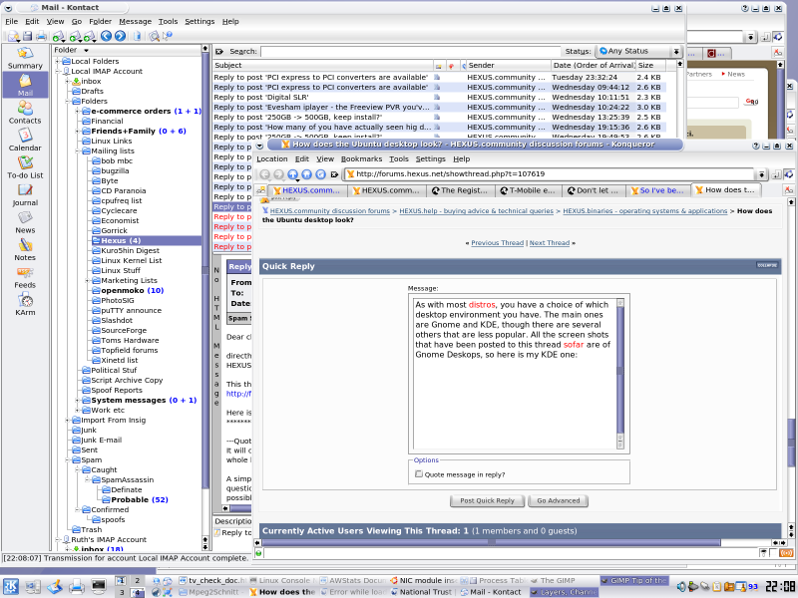
Task: Click the Konqueror URL address field
Action: tap(549, 174)
